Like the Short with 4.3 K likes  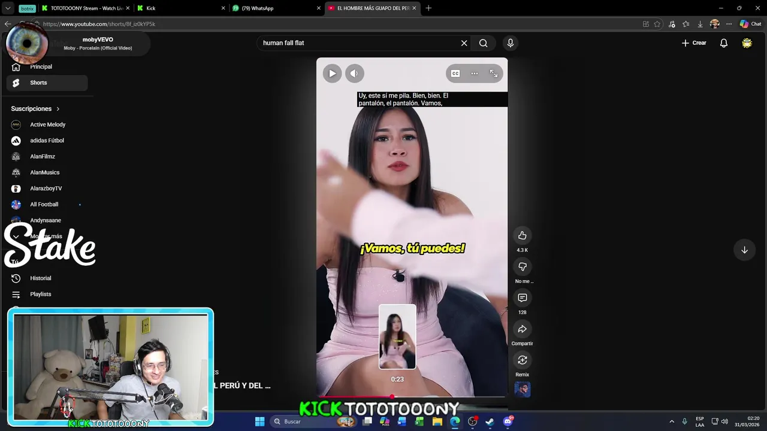[x=523, y=236]
